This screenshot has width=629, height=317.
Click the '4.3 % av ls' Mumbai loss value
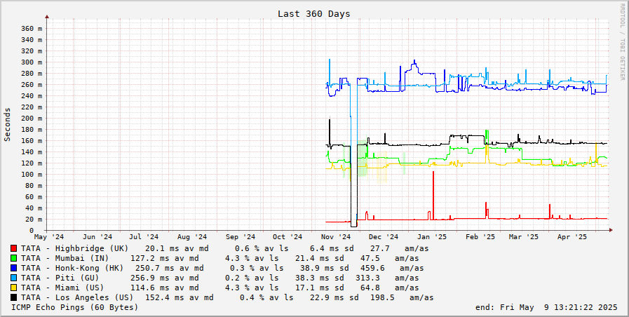click(x=252, y=258)
